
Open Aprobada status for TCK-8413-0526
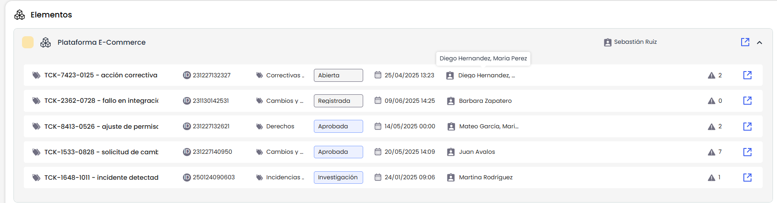point(338,127)
